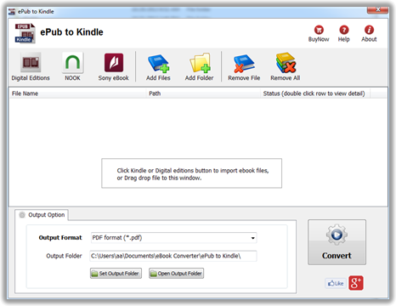Click the Google Plus share icon
This screenshot has width=396, height=306.
tap(356, 283)
